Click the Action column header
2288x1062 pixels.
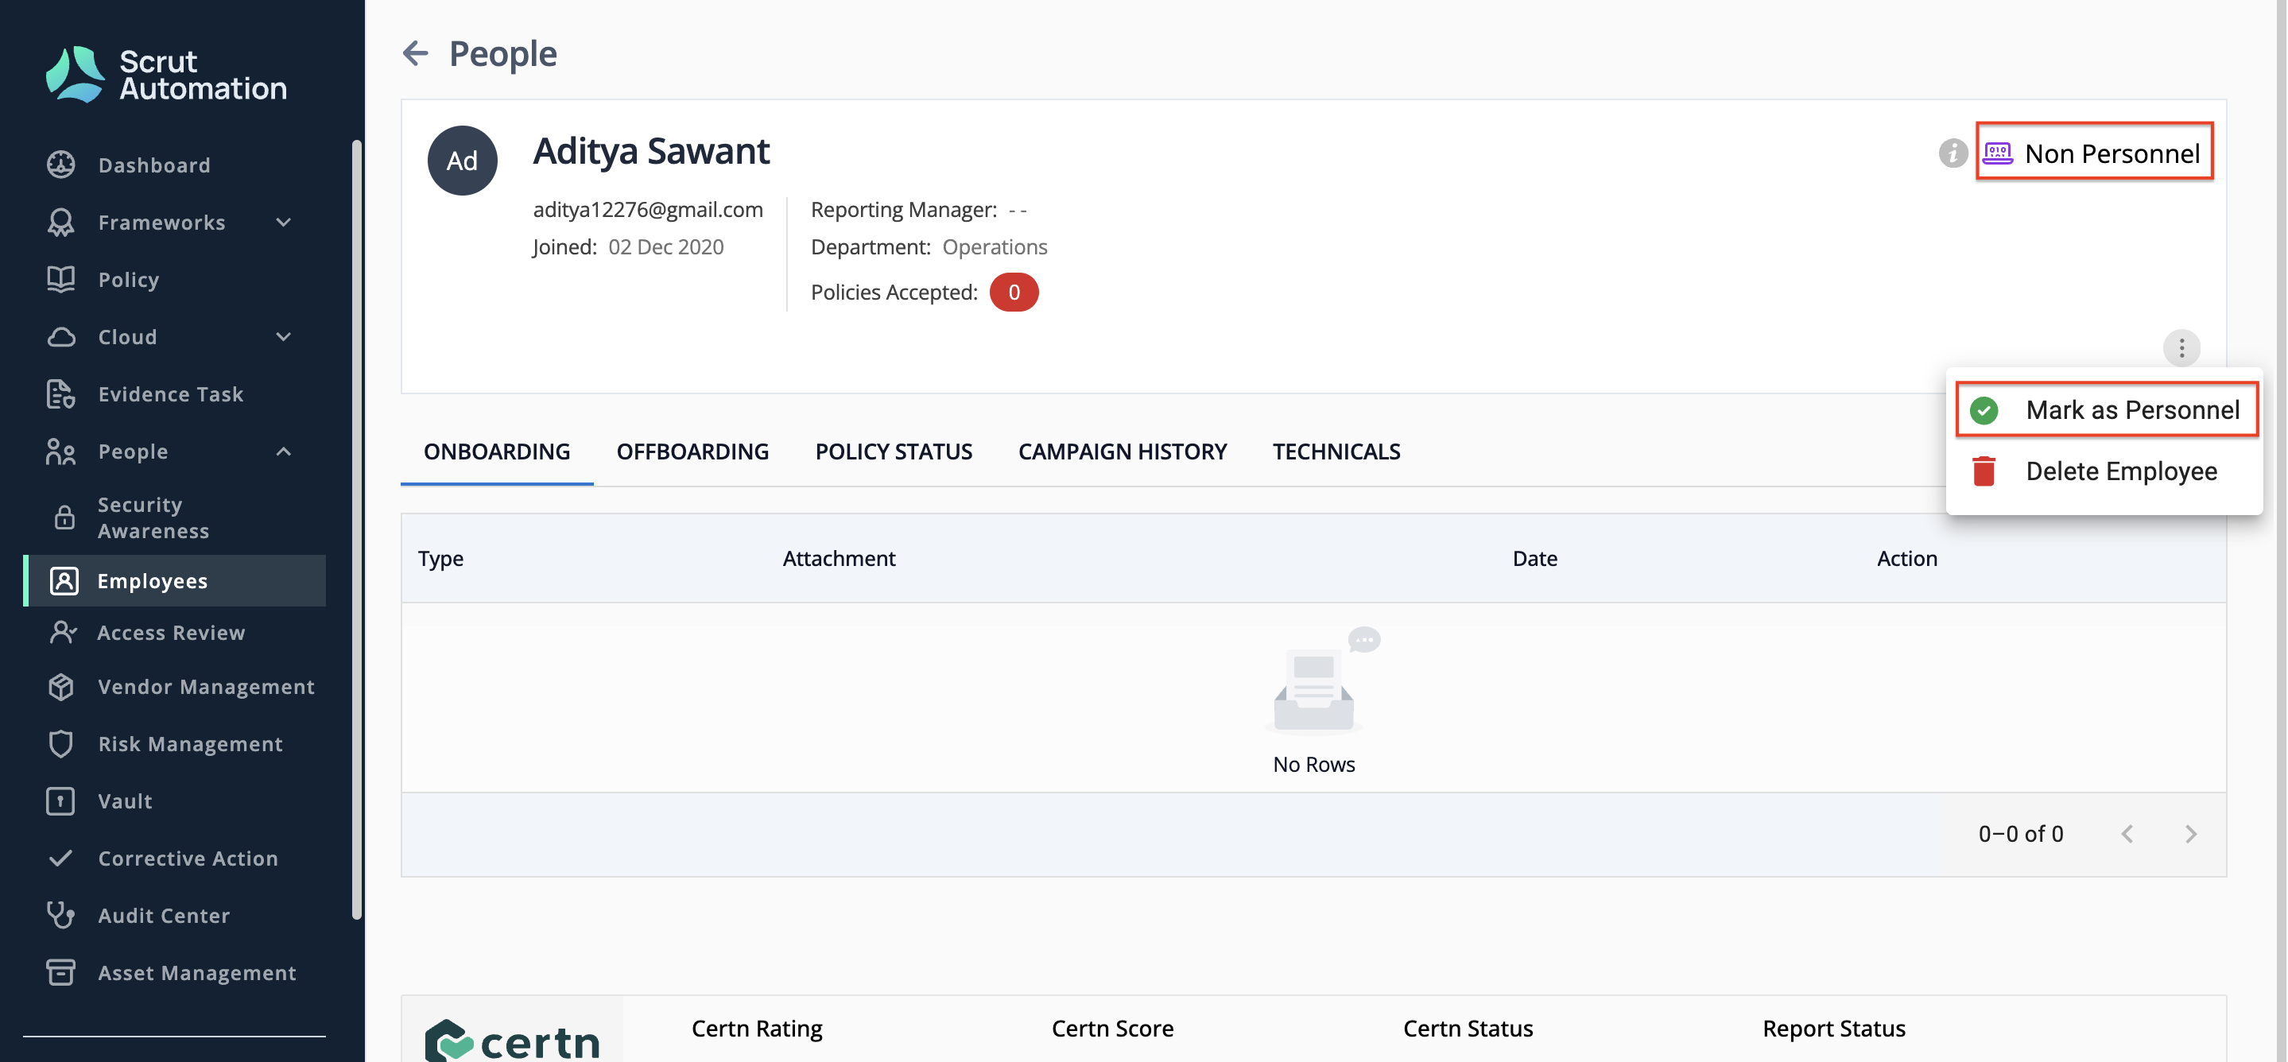pyautogui.click(x=1907, y=558)
